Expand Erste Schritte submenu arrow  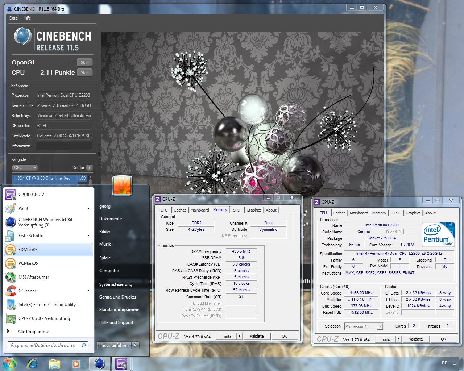(x=88, y=236)
